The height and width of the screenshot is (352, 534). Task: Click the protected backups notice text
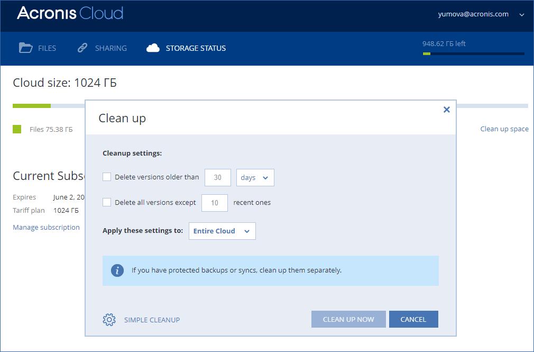(x=236, y=270)
